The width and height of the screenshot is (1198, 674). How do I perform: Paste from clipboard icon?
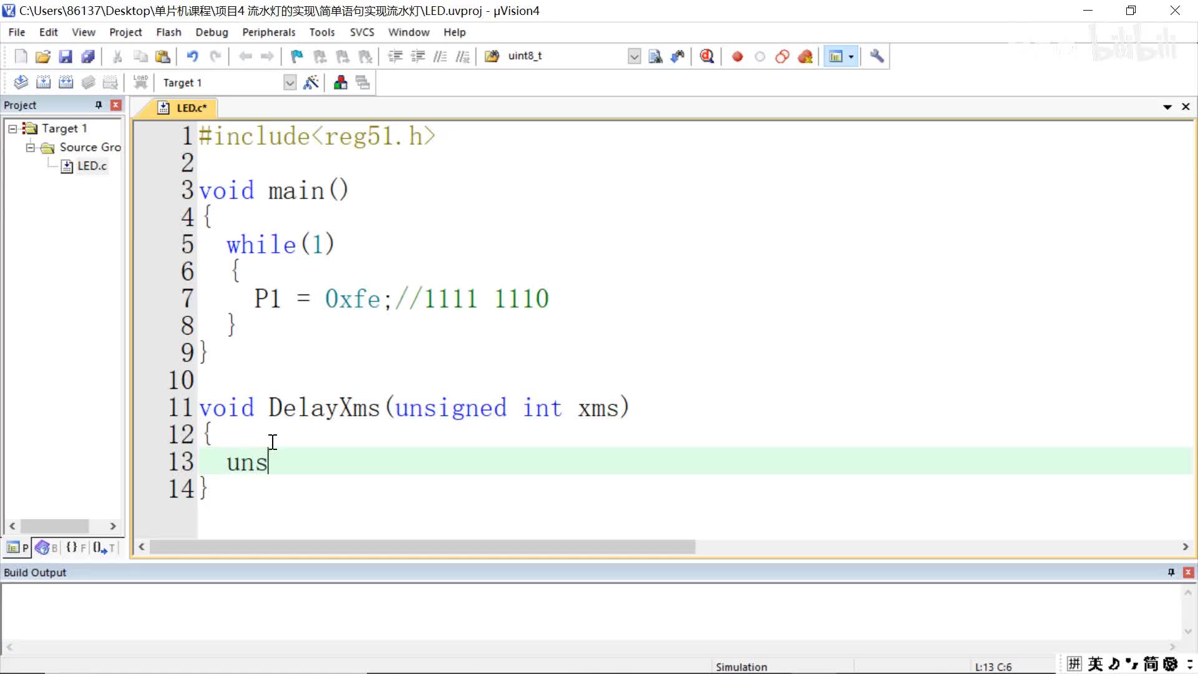point(163,56)
